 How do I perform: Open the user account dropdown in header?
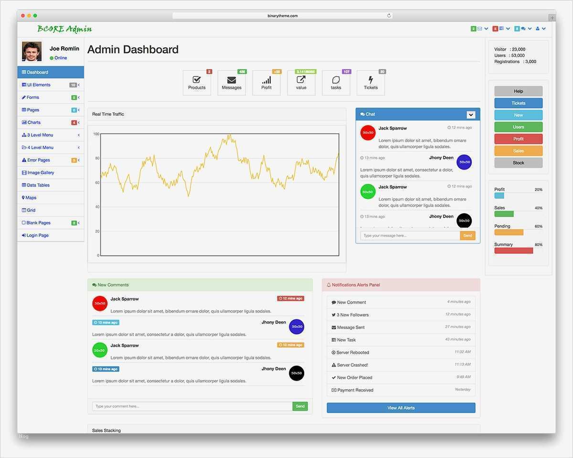541,29
